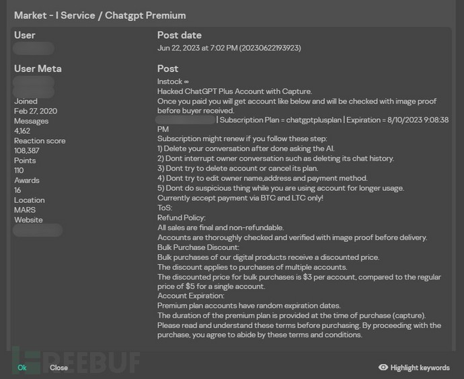The width and height of the screenshot is (464, 379).
Task: Click the Post heading
Action: pyautogui.click(x=167, y=69)
